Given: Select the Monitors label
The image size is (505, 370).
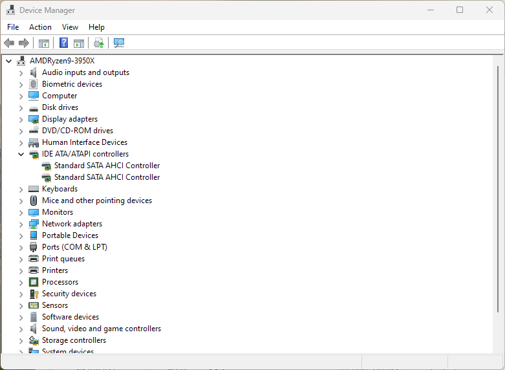Looking at the screenshot, I should [58, 212].
